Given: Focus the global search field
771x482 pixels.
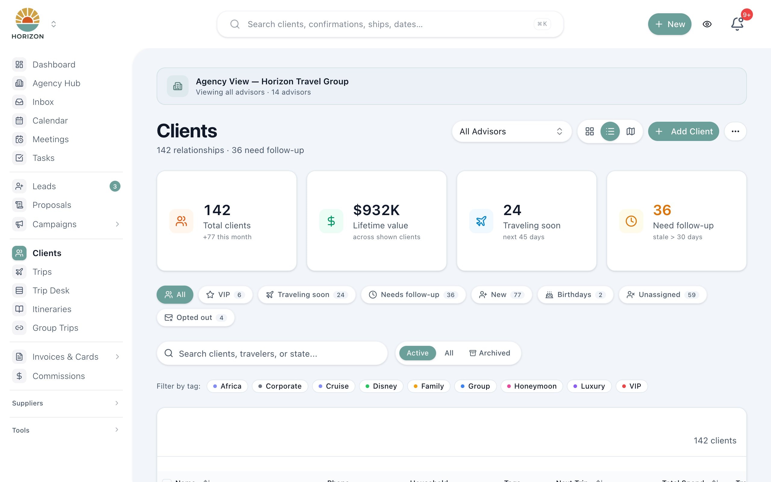Looking at the screenshot, I should [x=390, y=24].
